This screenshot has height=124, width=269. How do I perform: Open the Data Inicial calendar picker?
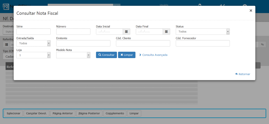pos(126,32)
